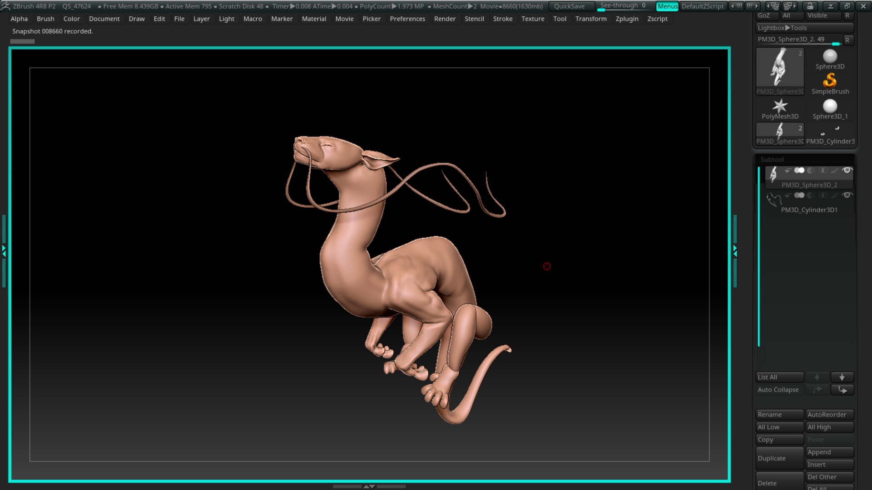Set union boolean mode on PM3D_Sphere3D_2

point(799,171)
